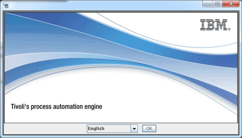Close the installer window
Screen dimensions: 242x138
click(x=231, y=4)
